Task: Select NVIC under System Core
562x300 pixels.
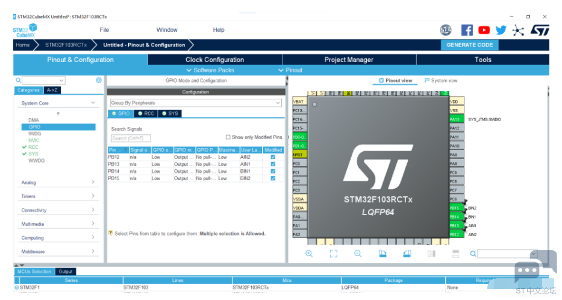Action: pos(34,140)
